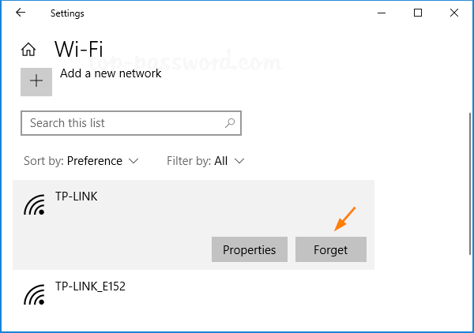This screenshot has width=474, height=333.
Task: Click the Settings window title text
Action: tap(67, 13)
